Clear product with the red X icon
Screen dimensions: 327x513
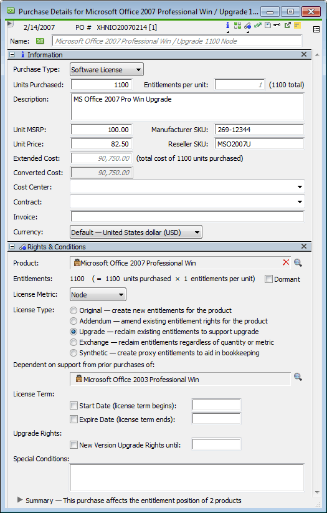tap(286, 262)
